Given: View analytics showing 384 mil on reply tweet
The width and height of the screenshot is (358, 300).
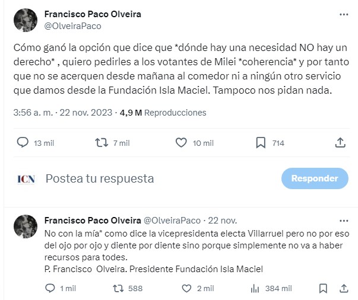Looking at the screenshot, I should (256, 288).
